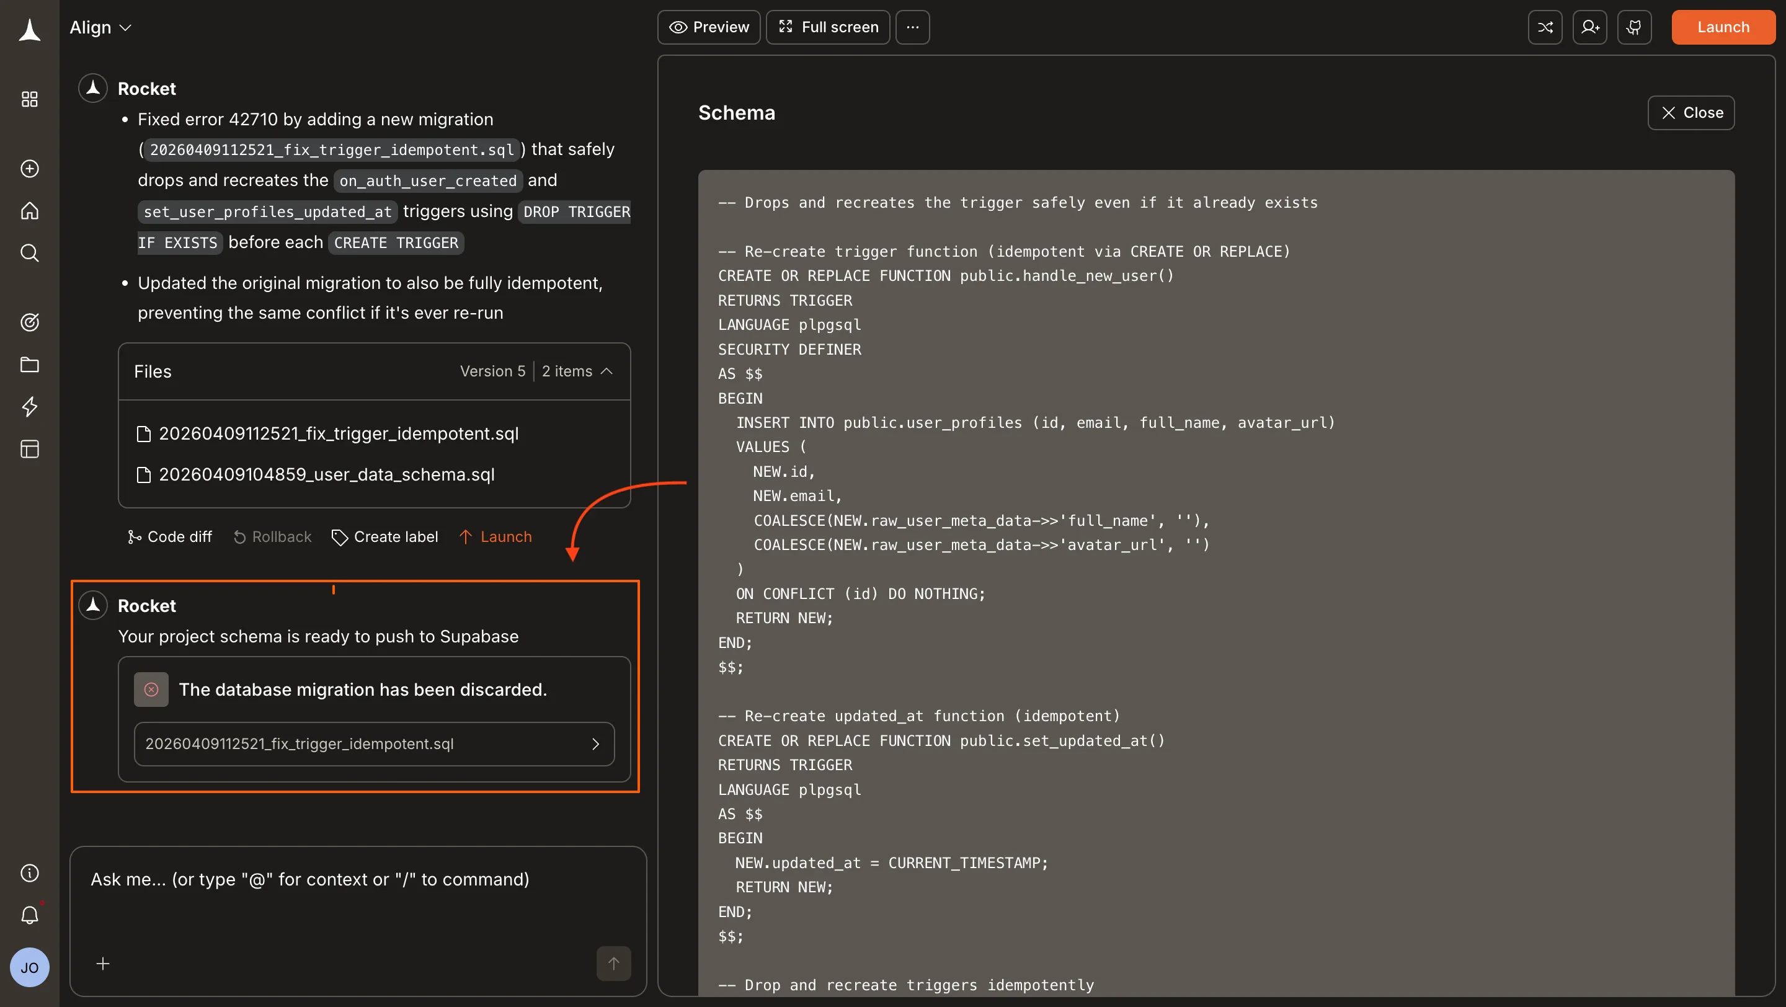The image size is (1786, 1007).
Task: Open the JO user avatar
Action: tap(29, 967)
